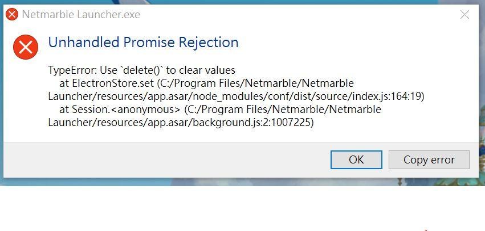
Task: Click the small red mark at bottom edge
Action: [426, 229]
